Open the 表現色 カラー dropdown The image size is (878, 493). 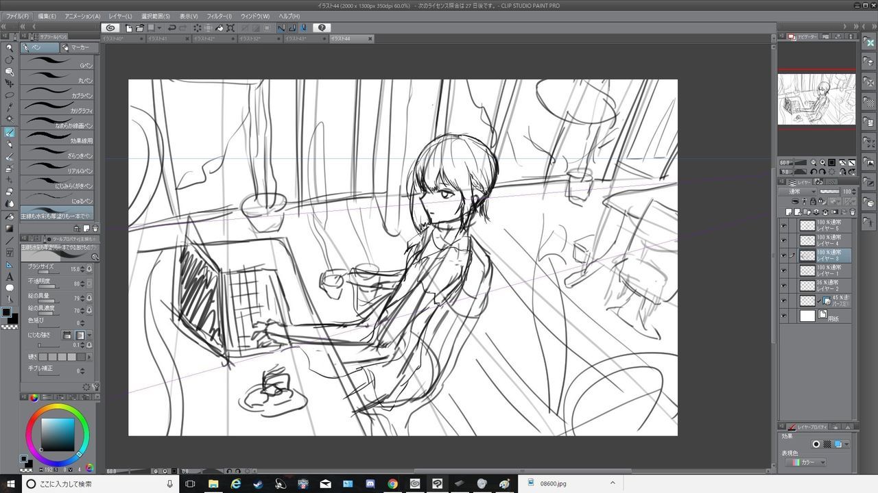805,462
